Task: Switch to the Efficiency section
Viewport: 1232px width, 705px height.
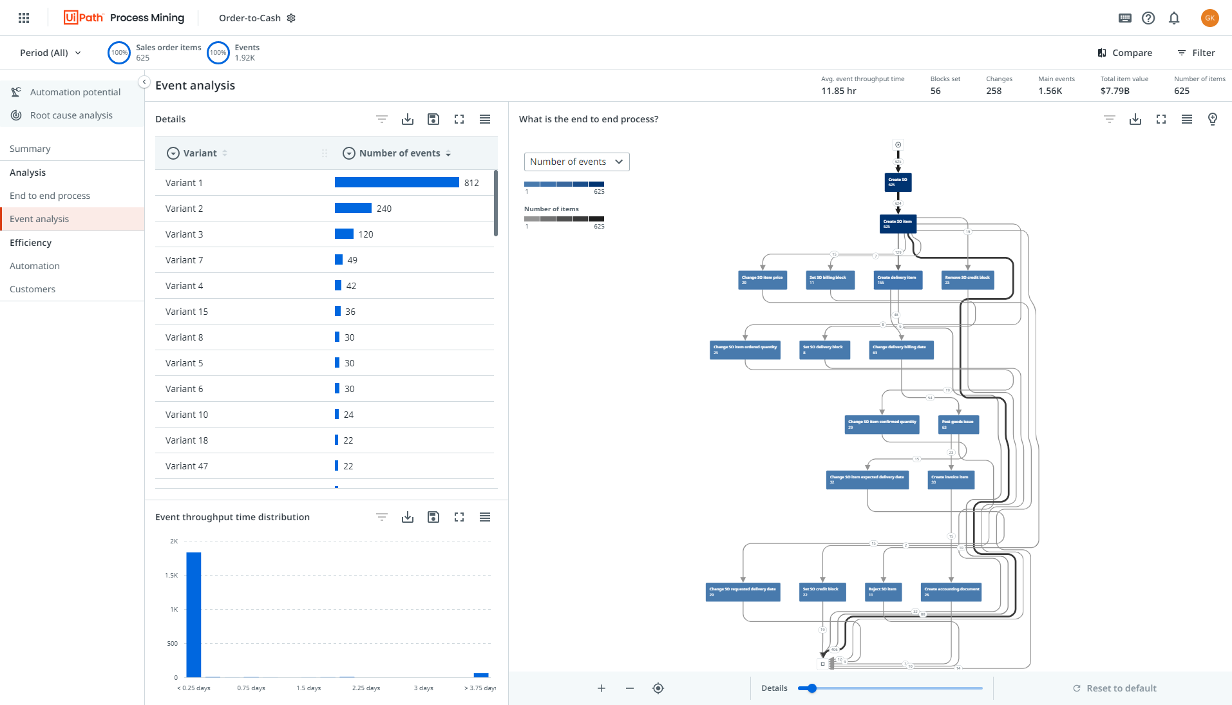Action: tap(30, 243)
